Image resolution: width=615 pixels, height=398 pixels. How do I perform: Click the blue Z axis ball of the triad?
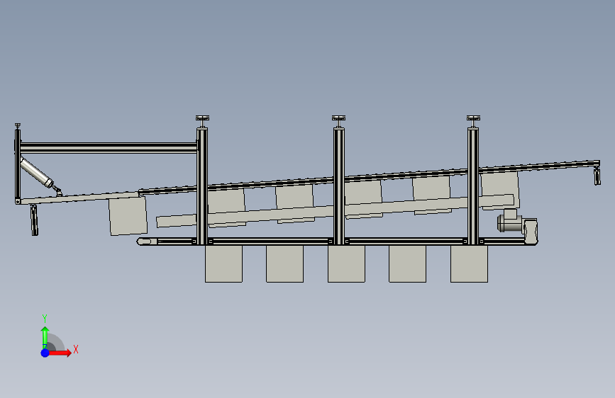(x=45, y=353)
